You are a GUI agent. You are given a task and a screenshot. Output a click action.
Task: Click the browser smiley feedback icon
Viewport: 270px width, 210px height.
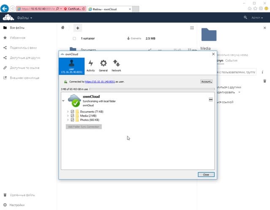266,8
